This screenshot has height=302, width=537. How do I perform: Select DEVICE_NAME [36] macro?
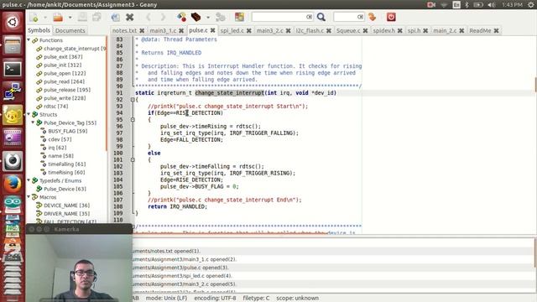(67, 206)
